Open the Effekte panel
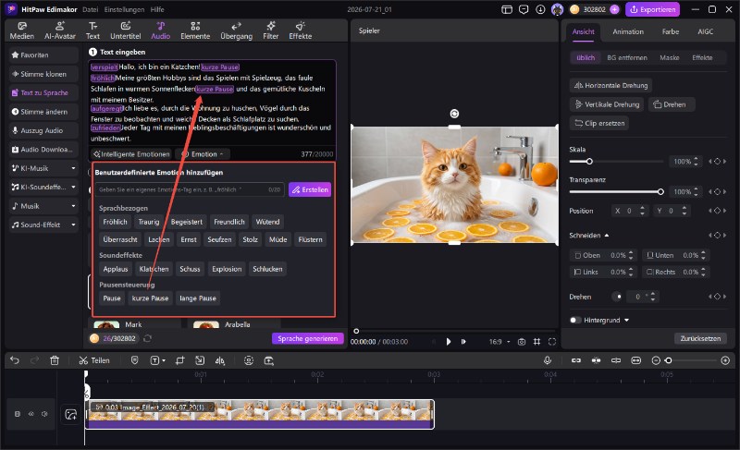Viewport: 740px width, 450px height. pyautogui.click(x=300, y=30)
